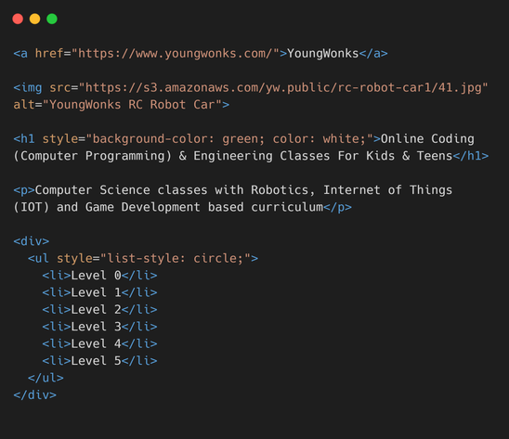
Task: Click the opening <img tag
Action: (28, 87)
